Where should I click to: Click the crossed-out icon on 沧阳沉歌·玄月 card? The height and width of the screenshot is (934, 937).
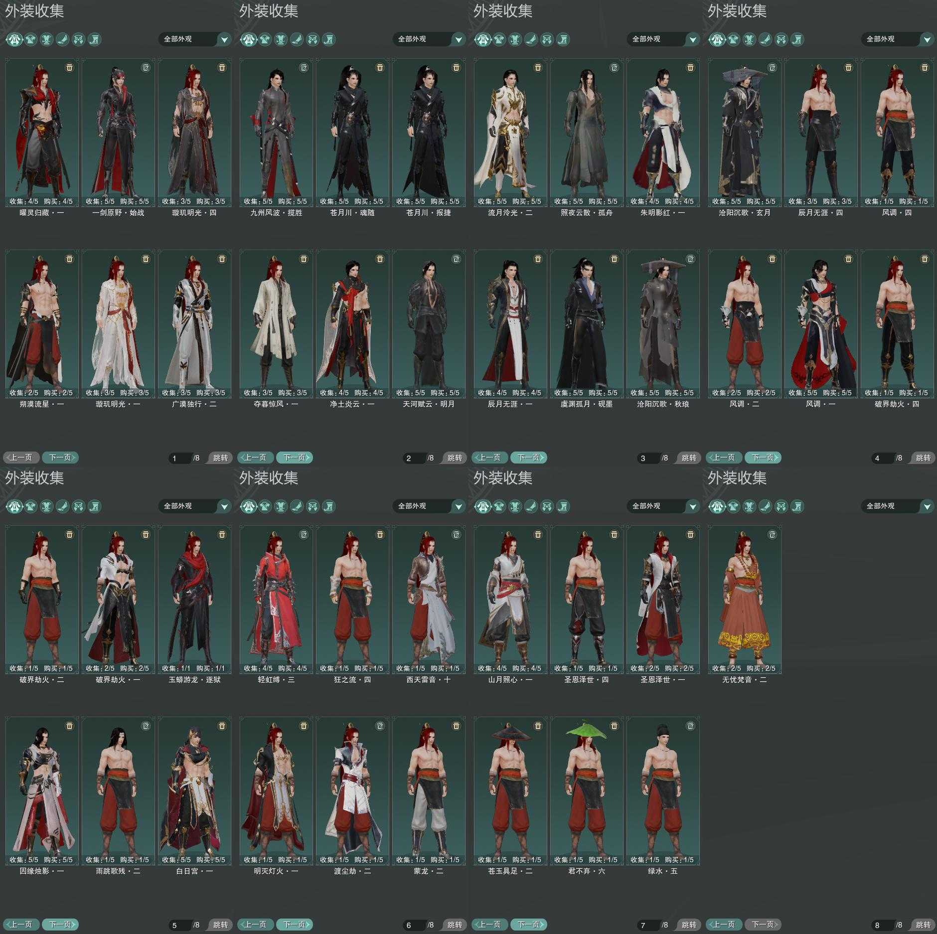click(772, 67)
